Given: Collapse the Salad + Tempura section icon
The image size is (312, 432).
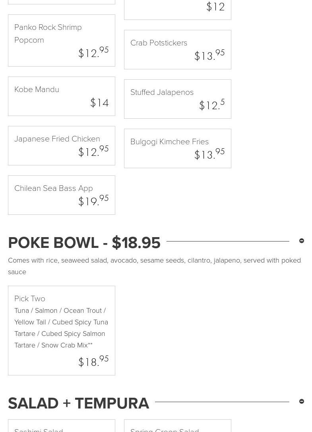Looking at the screenshot, I should pos(302,401).
